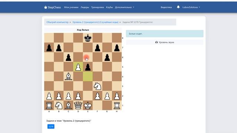Follow the "Уровень 2 (трицератопс)" breadcrumb link
This screenshot has width=237, height=133.
[96, 22]
